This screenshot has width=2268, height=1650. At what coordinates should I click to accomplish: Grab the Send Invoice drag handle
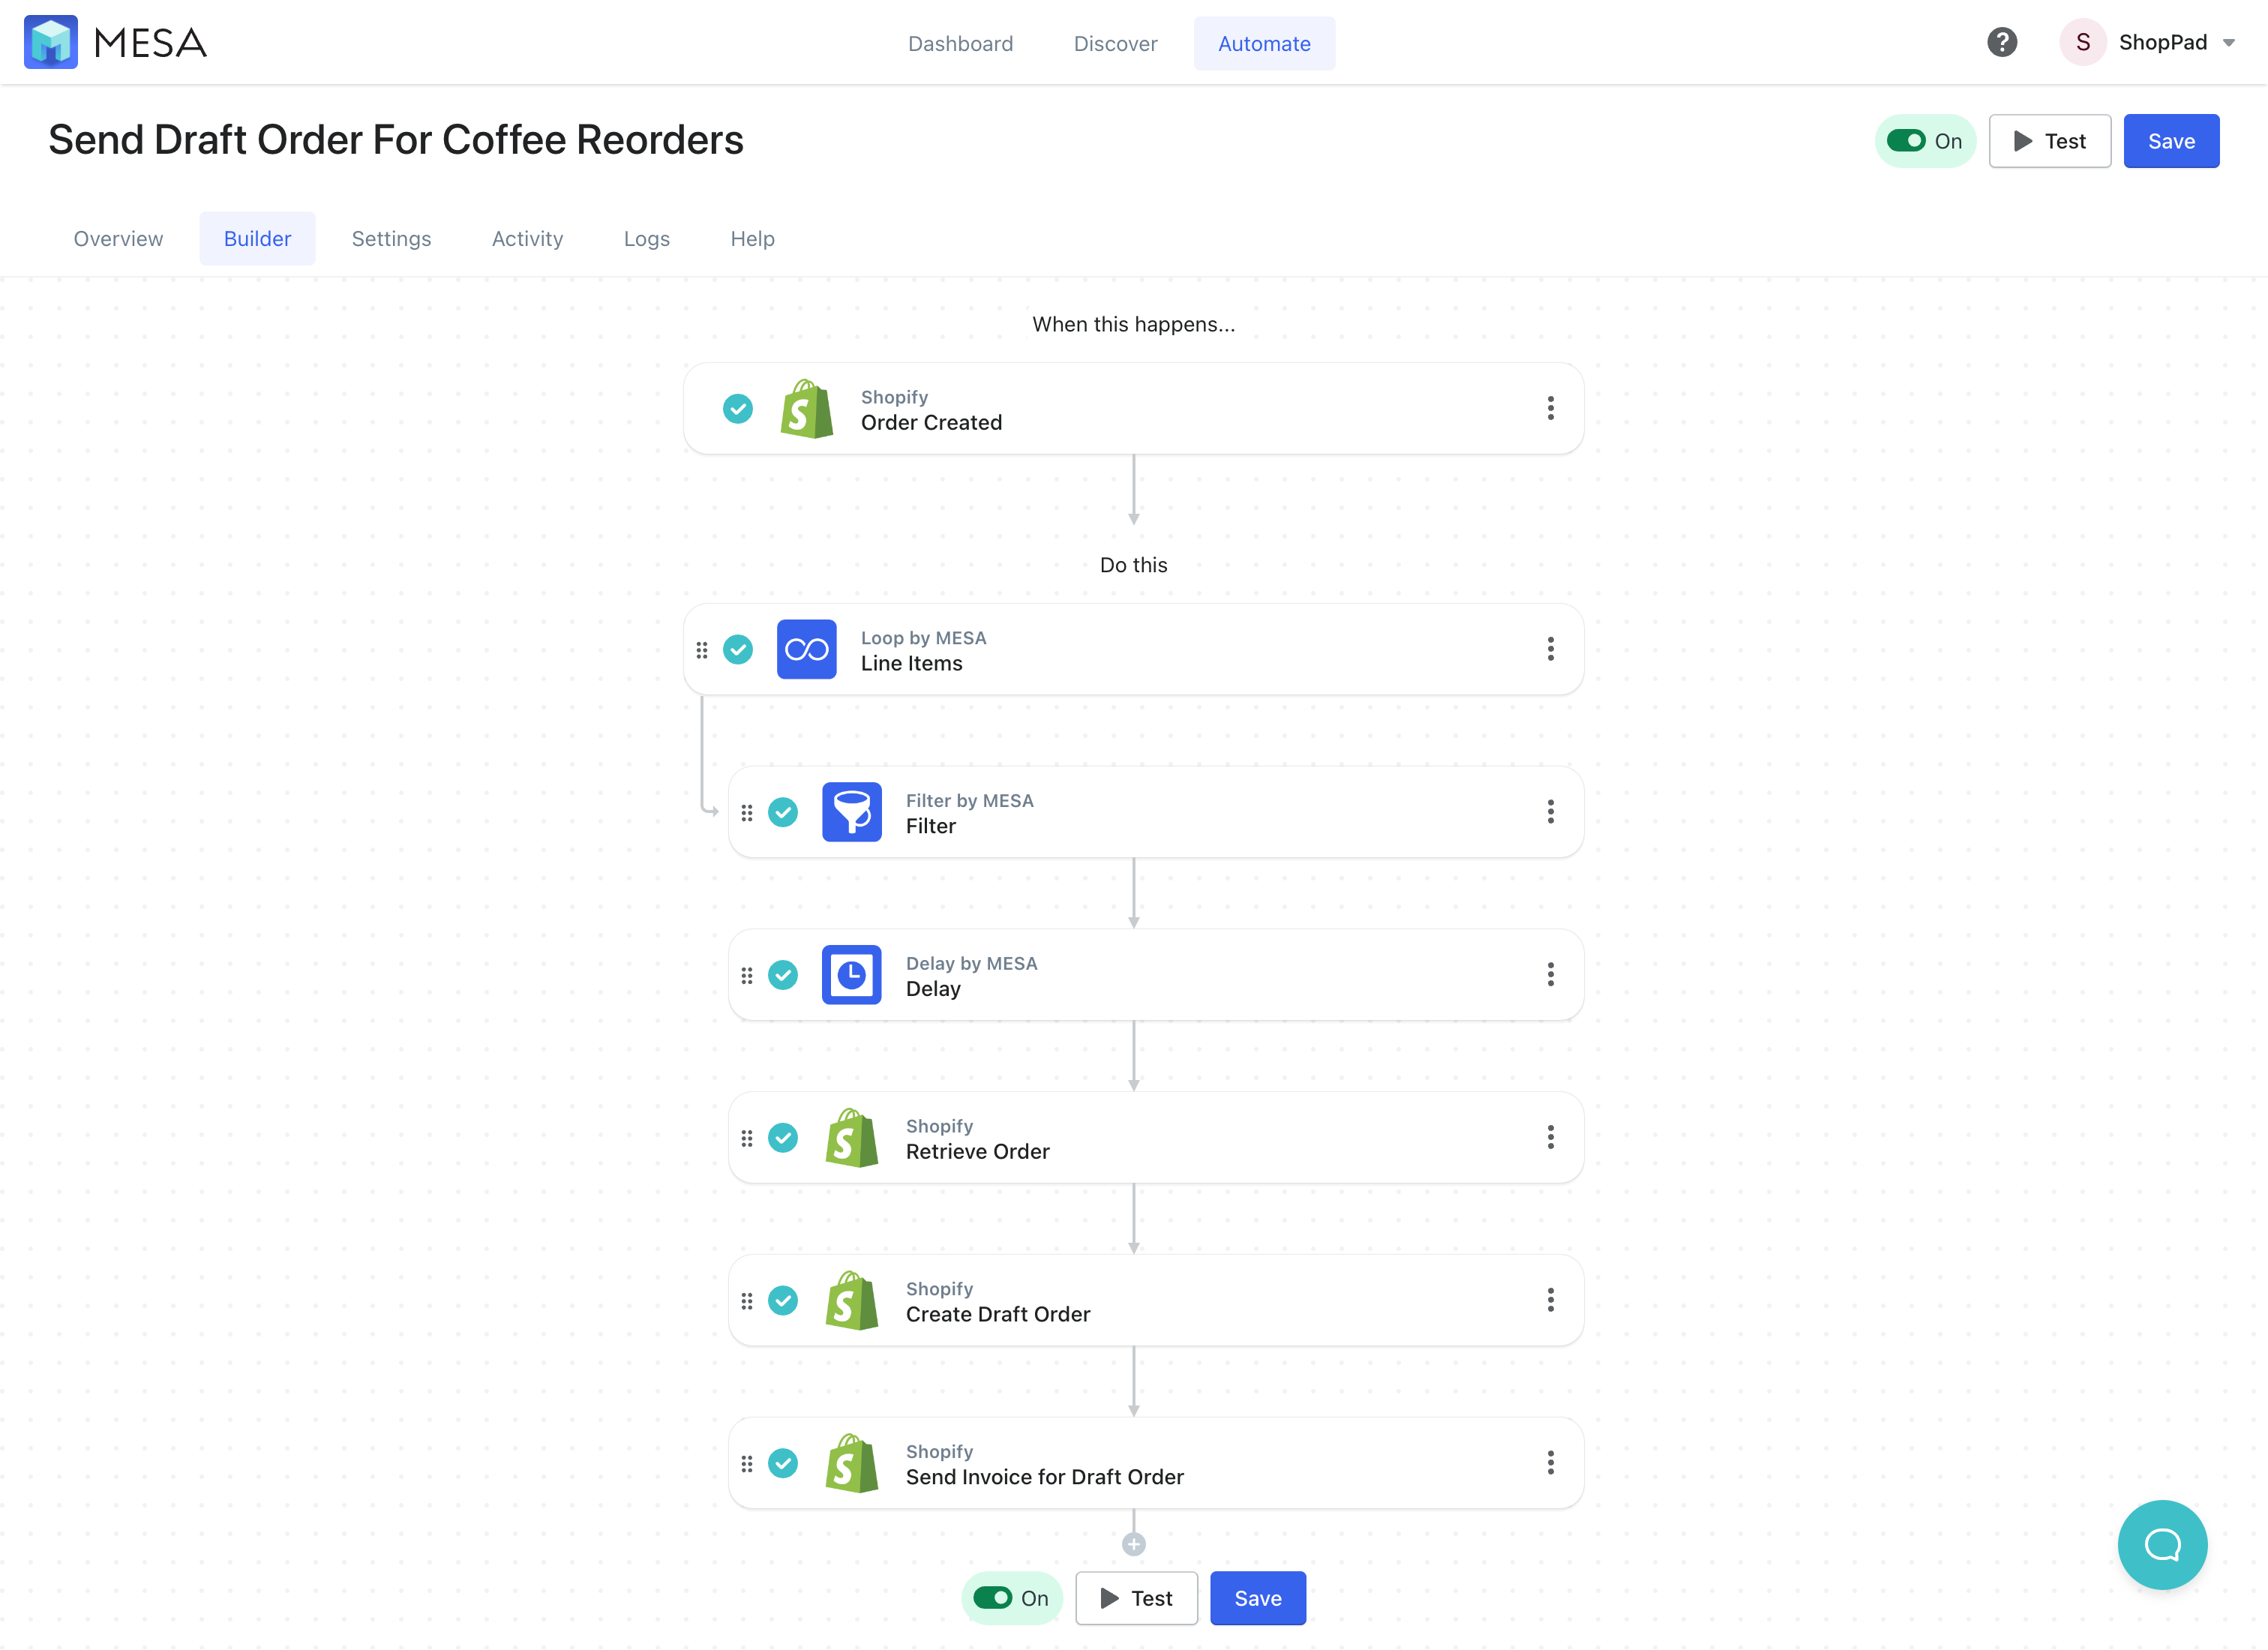click(747, 1464)
